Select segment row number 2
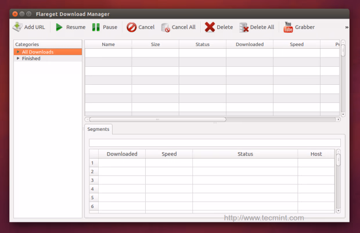Screen dimensions: 360x233 pyautogui.click(x=93, y=171)
